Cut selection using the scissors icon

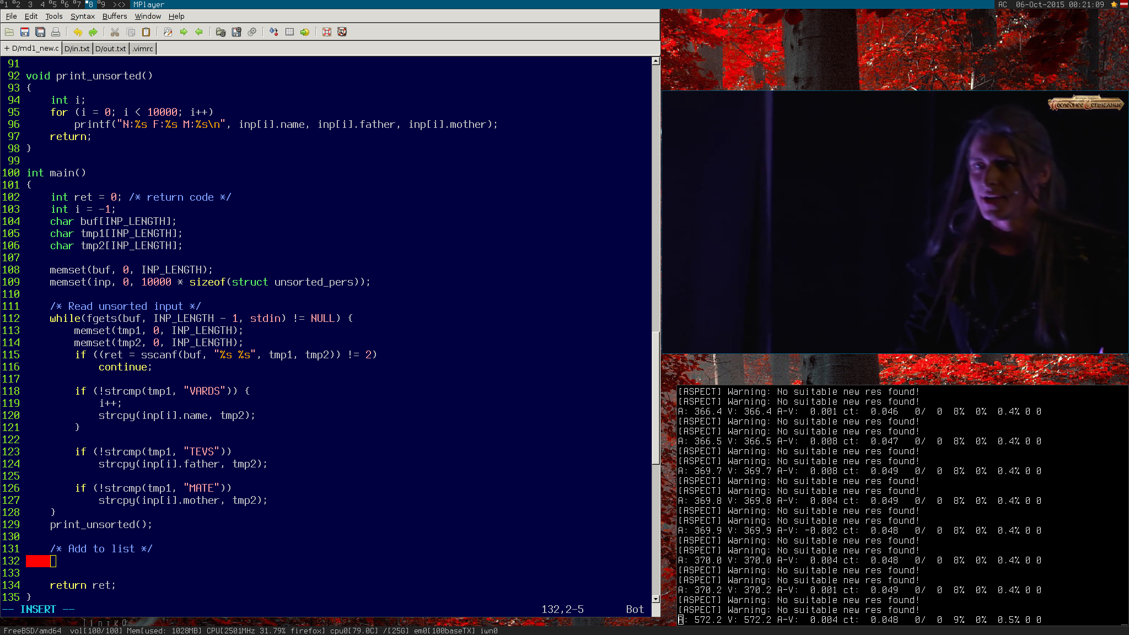115,32
